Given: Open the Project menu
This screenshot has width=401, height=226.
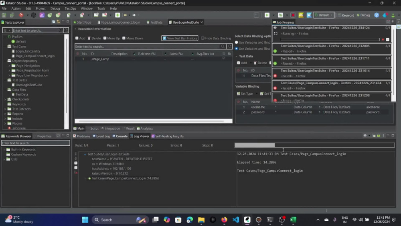Looking at the screenshot, I should point(41,8).
